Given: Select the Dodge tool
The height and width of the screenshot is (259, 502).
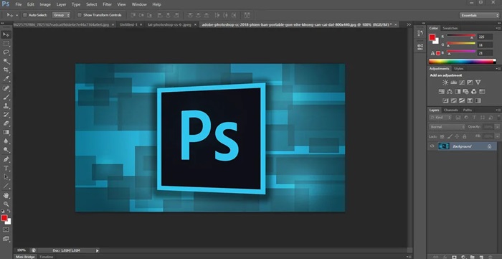Looking at the screenshot, I should (6, 149).
